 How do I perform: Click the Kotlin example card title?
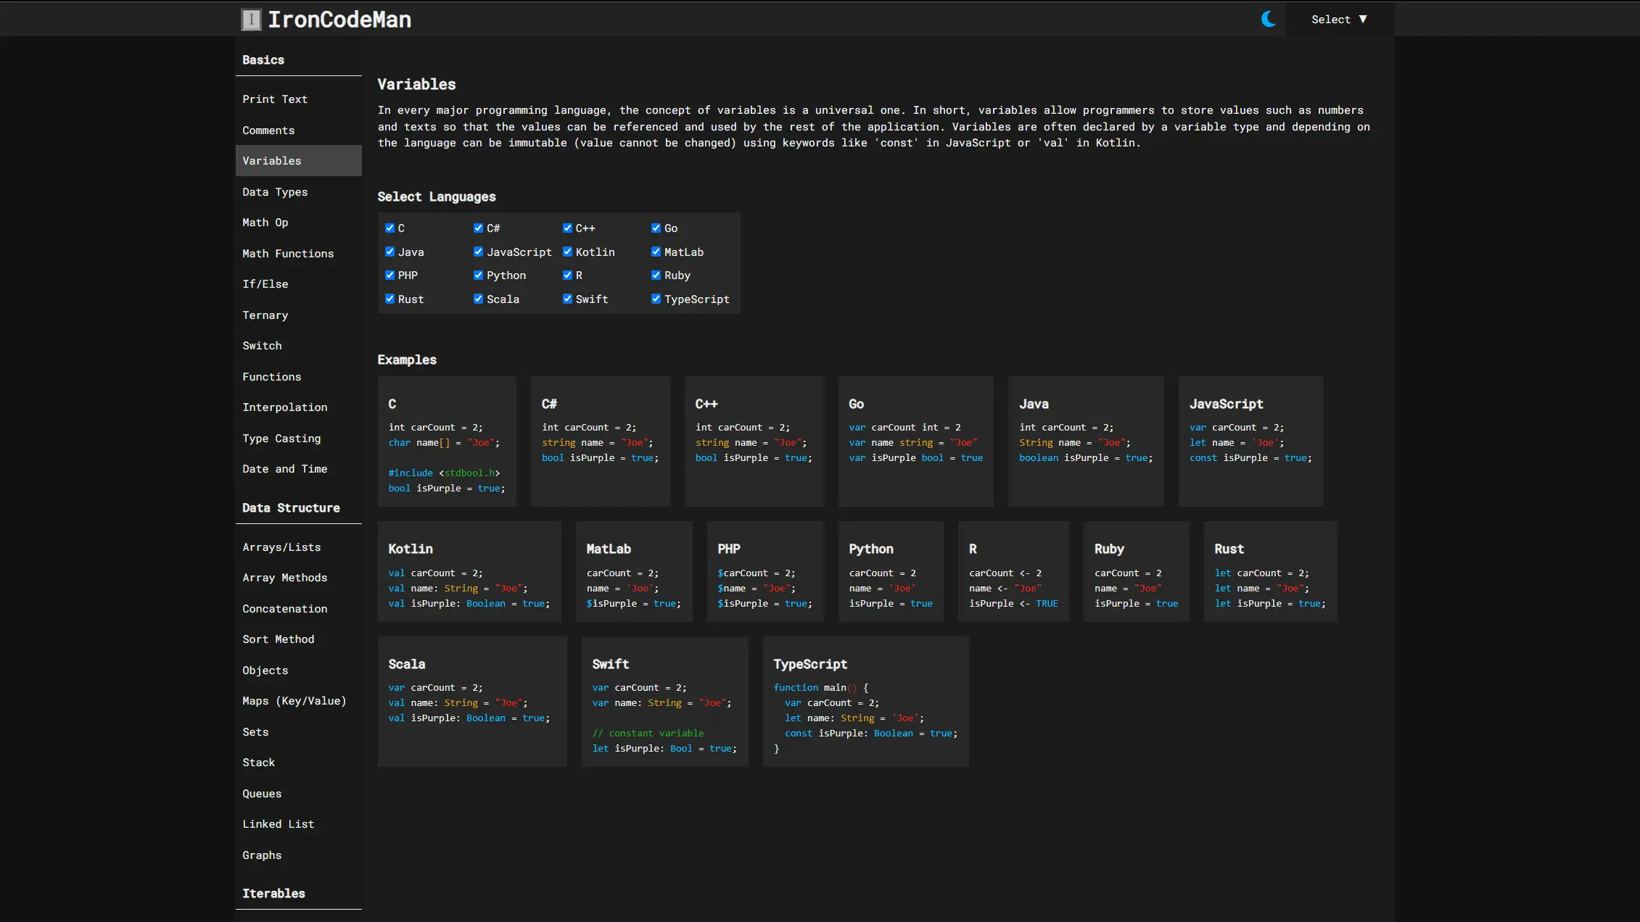(411, 549)
